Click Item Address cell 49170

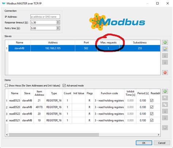(x=39, y=107)
